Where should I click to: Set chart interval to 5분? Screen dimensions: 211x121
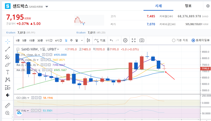[24, 40]
